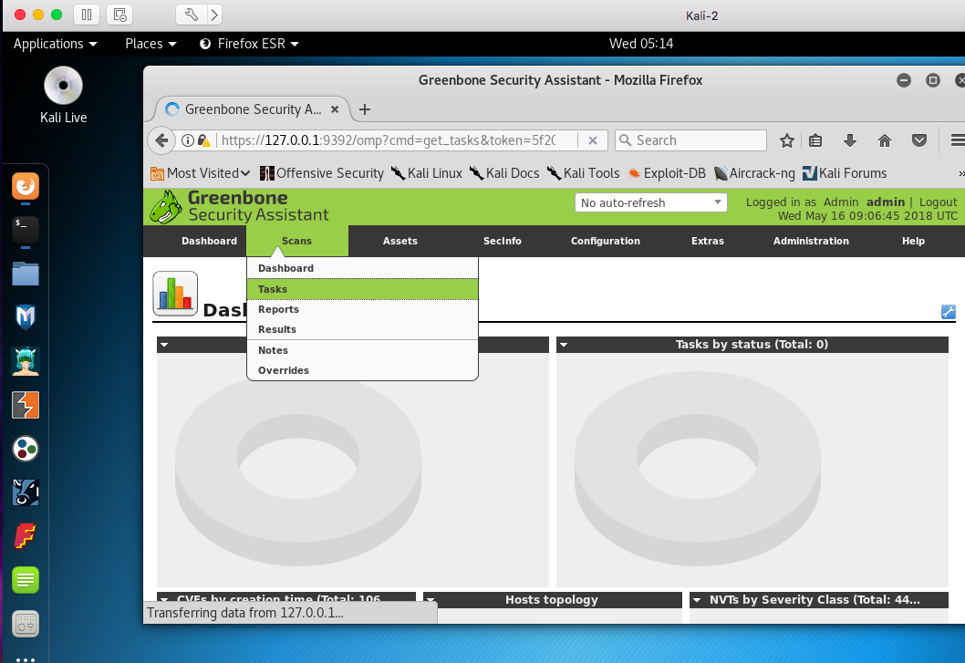This screenshot has width=965, height=663.
Task: Open the Configuration menu
Action: click(605, 241)
